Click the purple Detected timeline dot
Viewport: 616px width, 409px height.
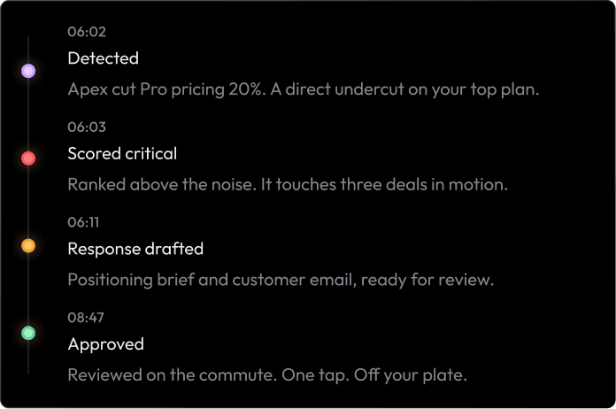point(28,71)
